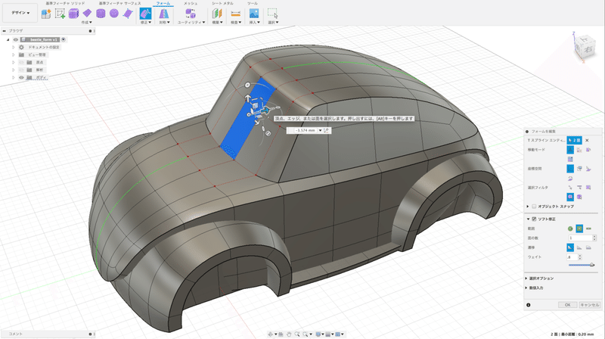Click the Insert image icon above 挿入
The height and width of the screenshot is (339, 605).
(x=254, y=14)
